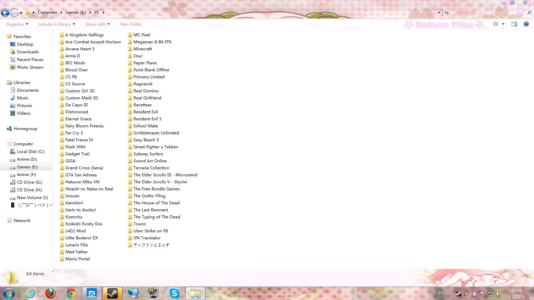Select Favorites in the navigation pane
The width and height of the screenshot is (534, 300).
(22, 37)
